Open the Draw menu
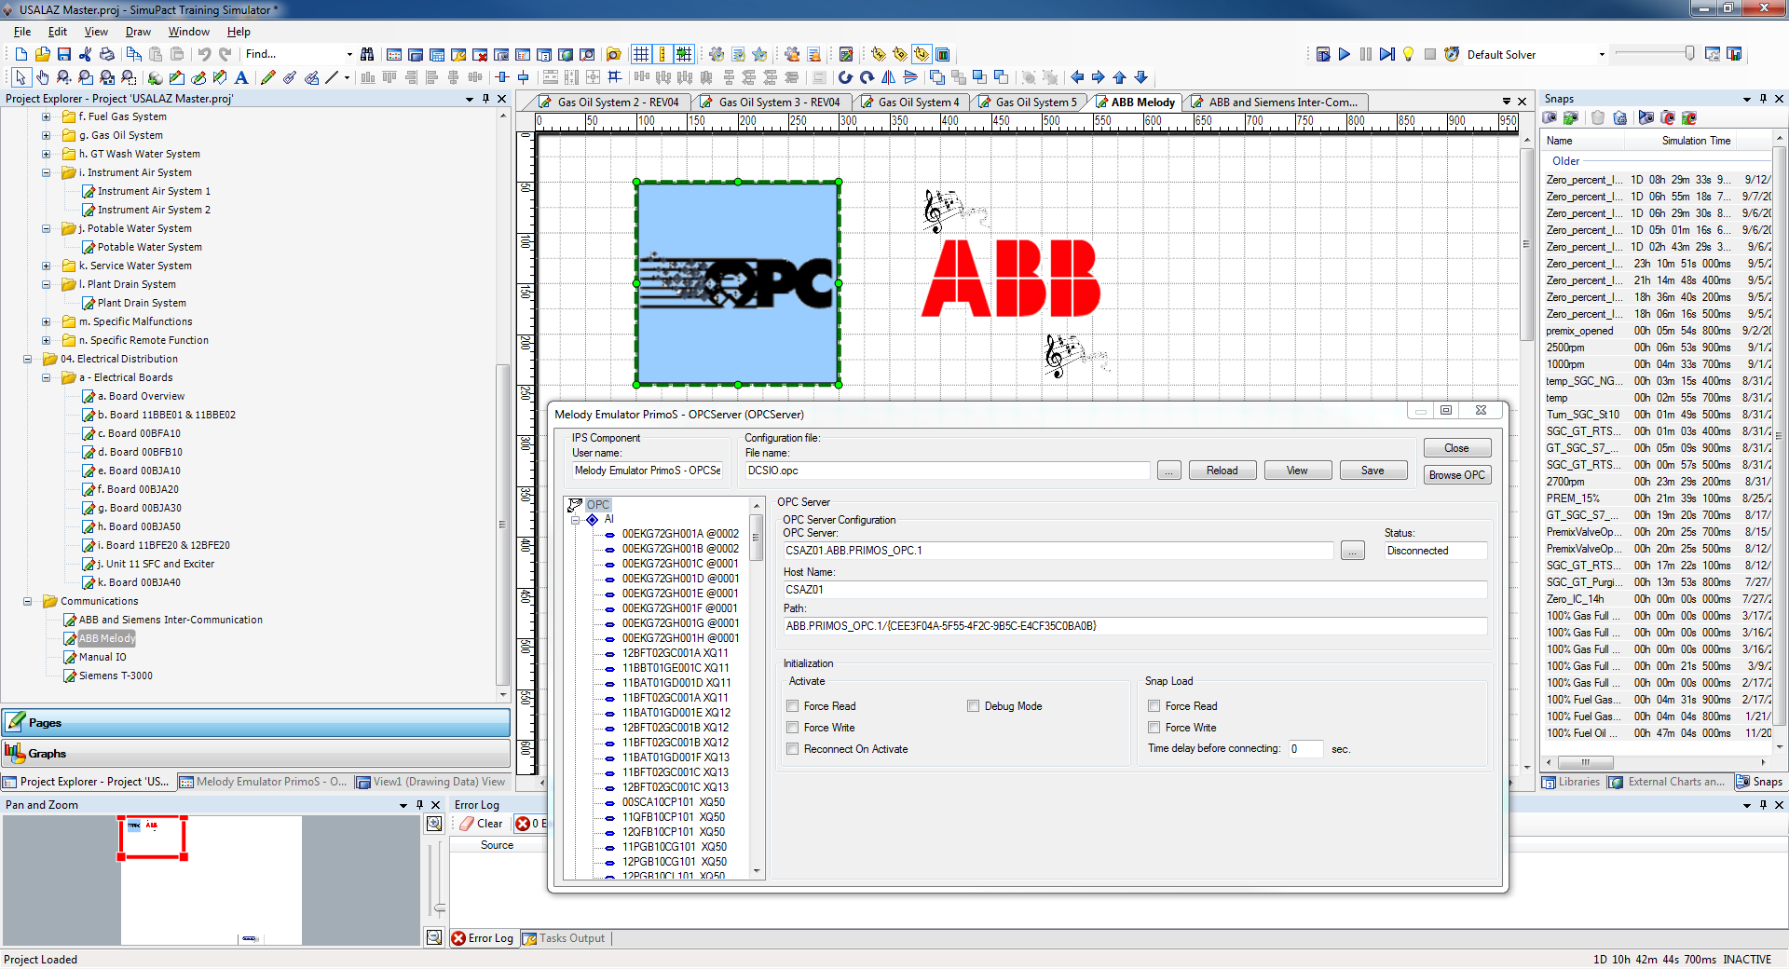The width and height of the screenshot is (1789, 969). (x=138, y=32)
